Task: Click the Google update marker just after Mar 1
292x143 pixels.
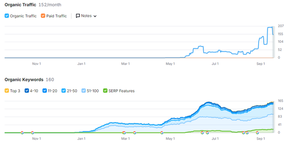Action: tap(124, 133)
